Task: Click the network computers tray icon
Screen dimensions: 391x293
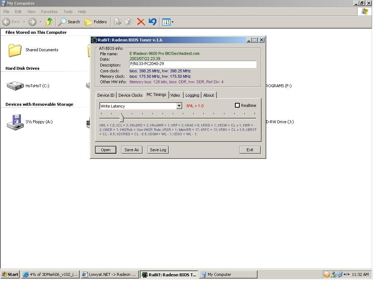Action: click(339, 274)
